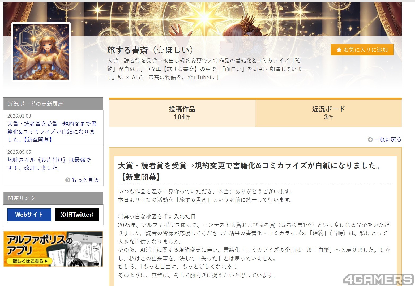Click the 関連リンク section header

[53, 198]
